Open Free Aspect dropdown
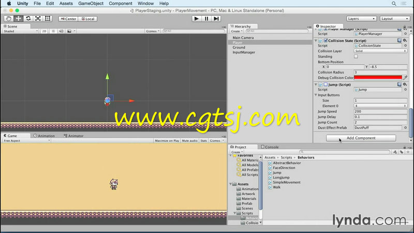 [x=26, y=140]
